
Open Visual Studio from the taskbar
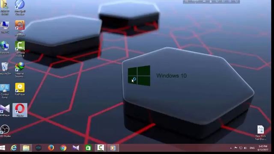click(76, 148)
